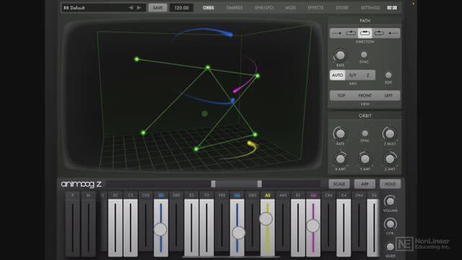
Task: Switch to TOP view
Action: tap(341, 96)
